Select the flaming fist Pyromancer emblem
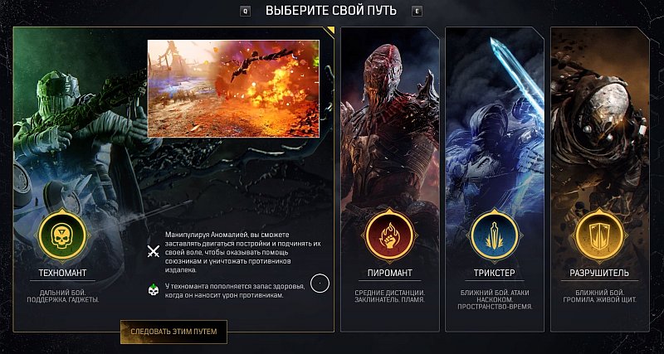664x354 pixels. (389, 235)
